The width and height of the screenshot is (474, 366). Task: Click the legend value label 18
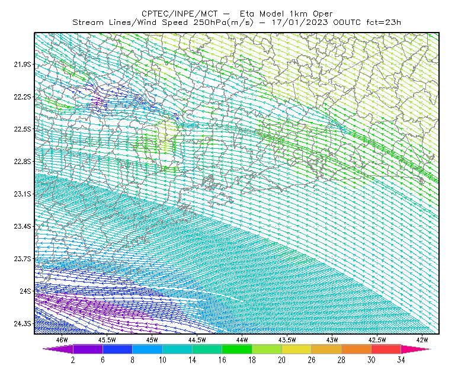252,360
